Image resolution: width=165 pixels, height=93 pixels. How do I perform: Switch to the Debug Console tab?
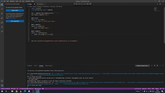point(49,66)
